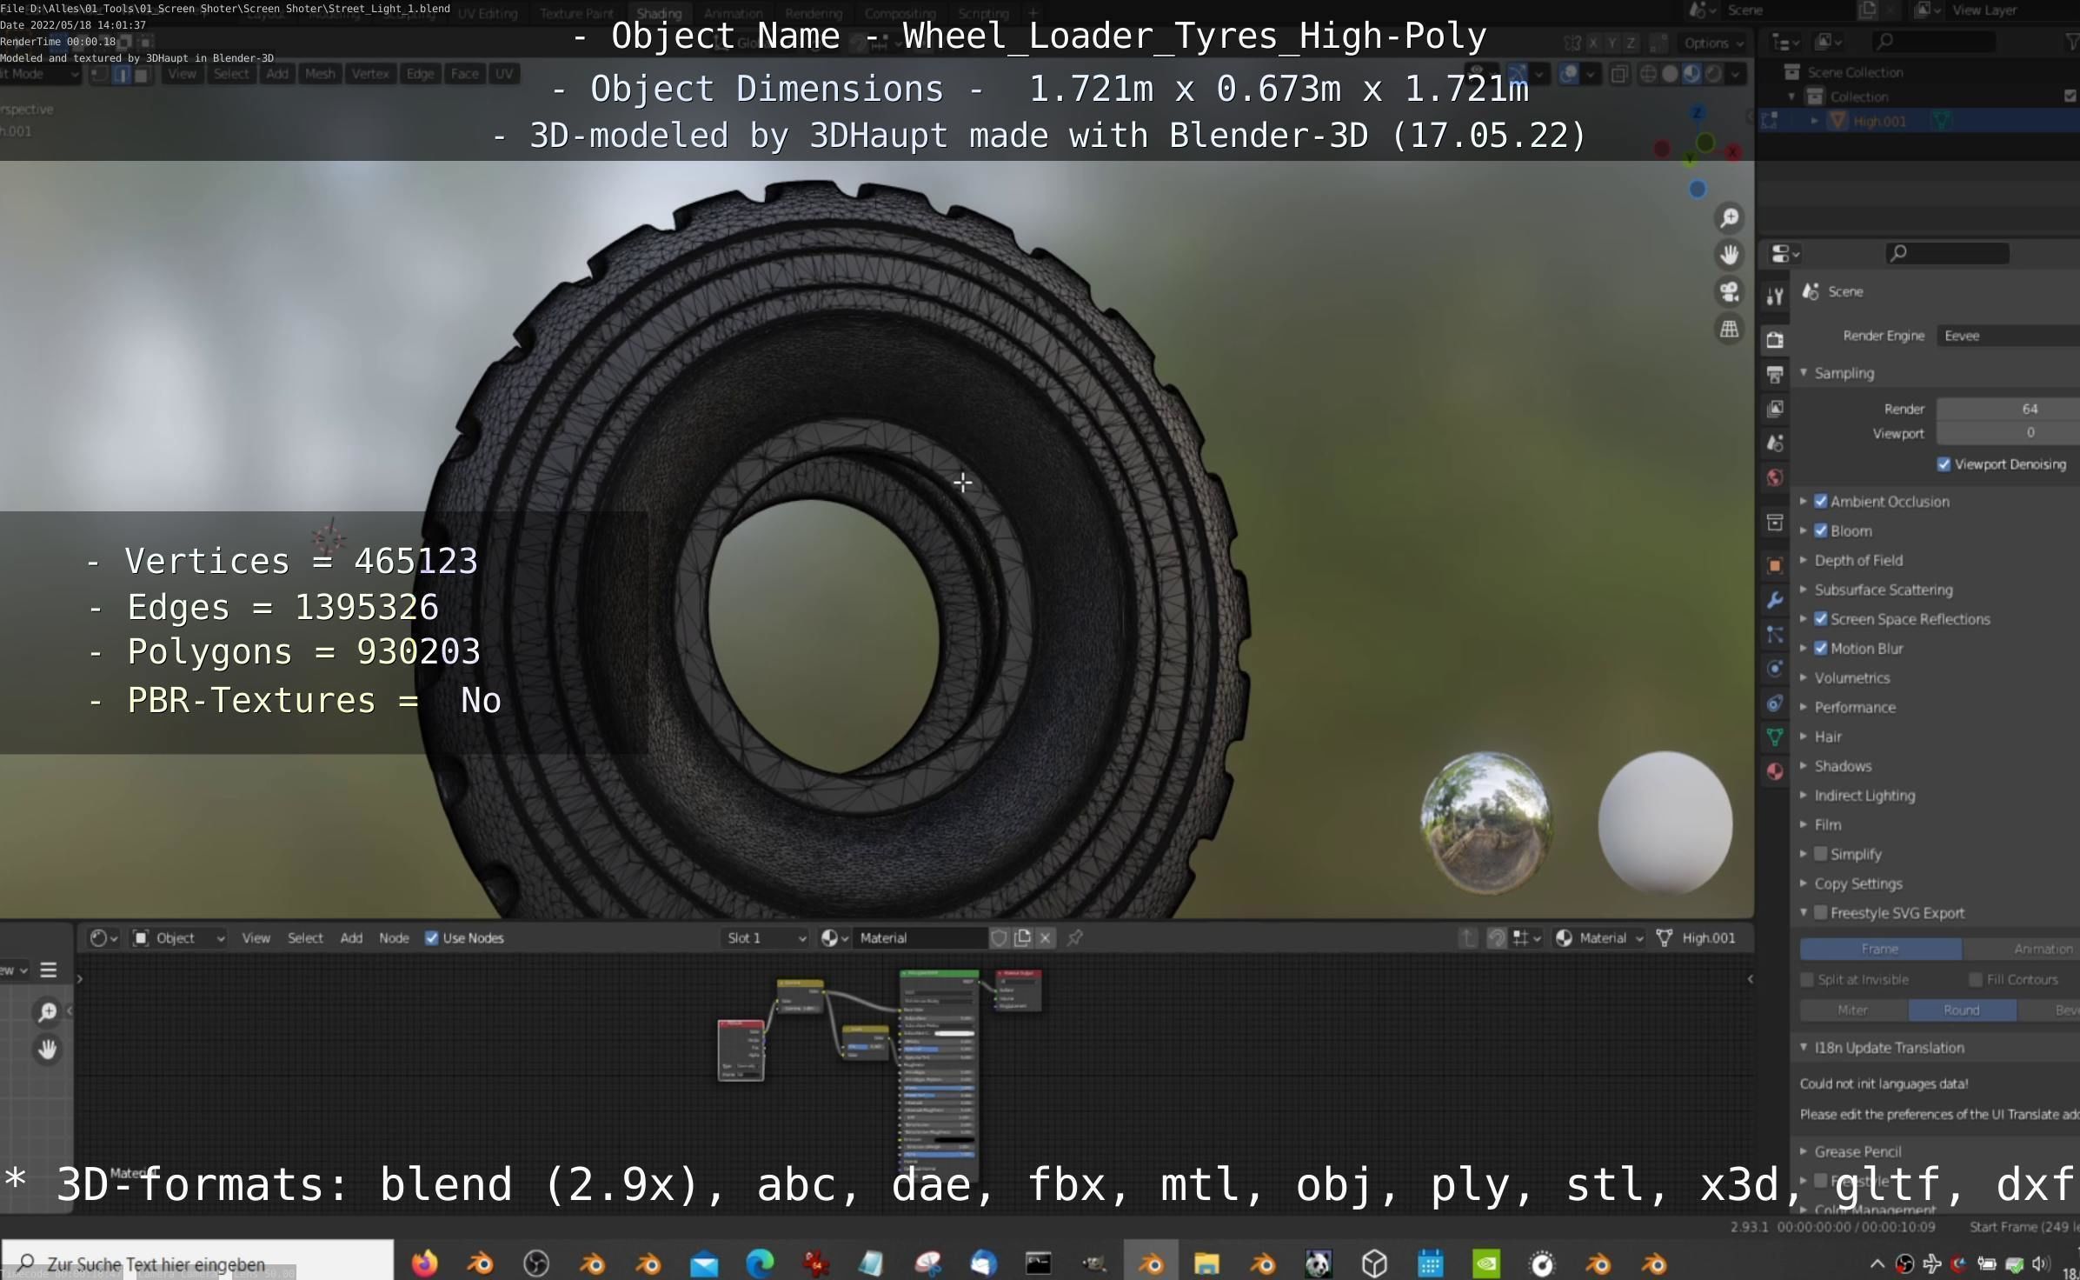
Task: Select the Miter line join button
Action: pos(1853,1010)
